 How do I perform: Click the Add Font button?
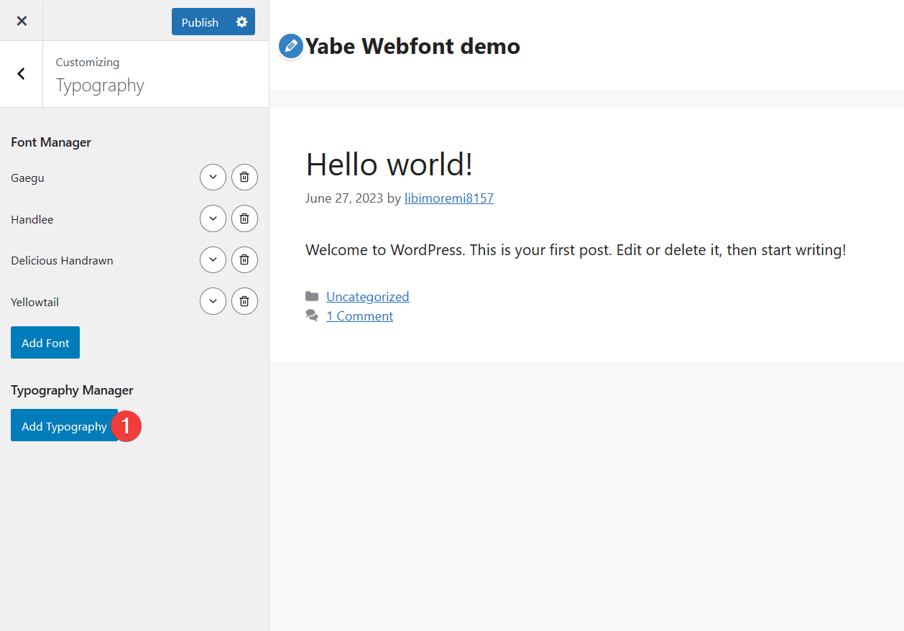click(45, 343)
